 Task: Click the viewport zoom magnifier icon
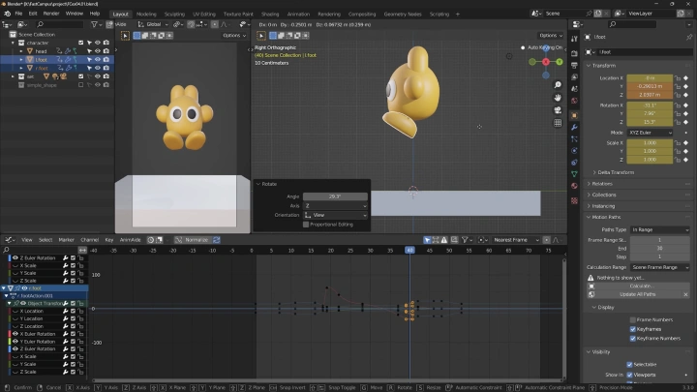(x=558, y=85)
